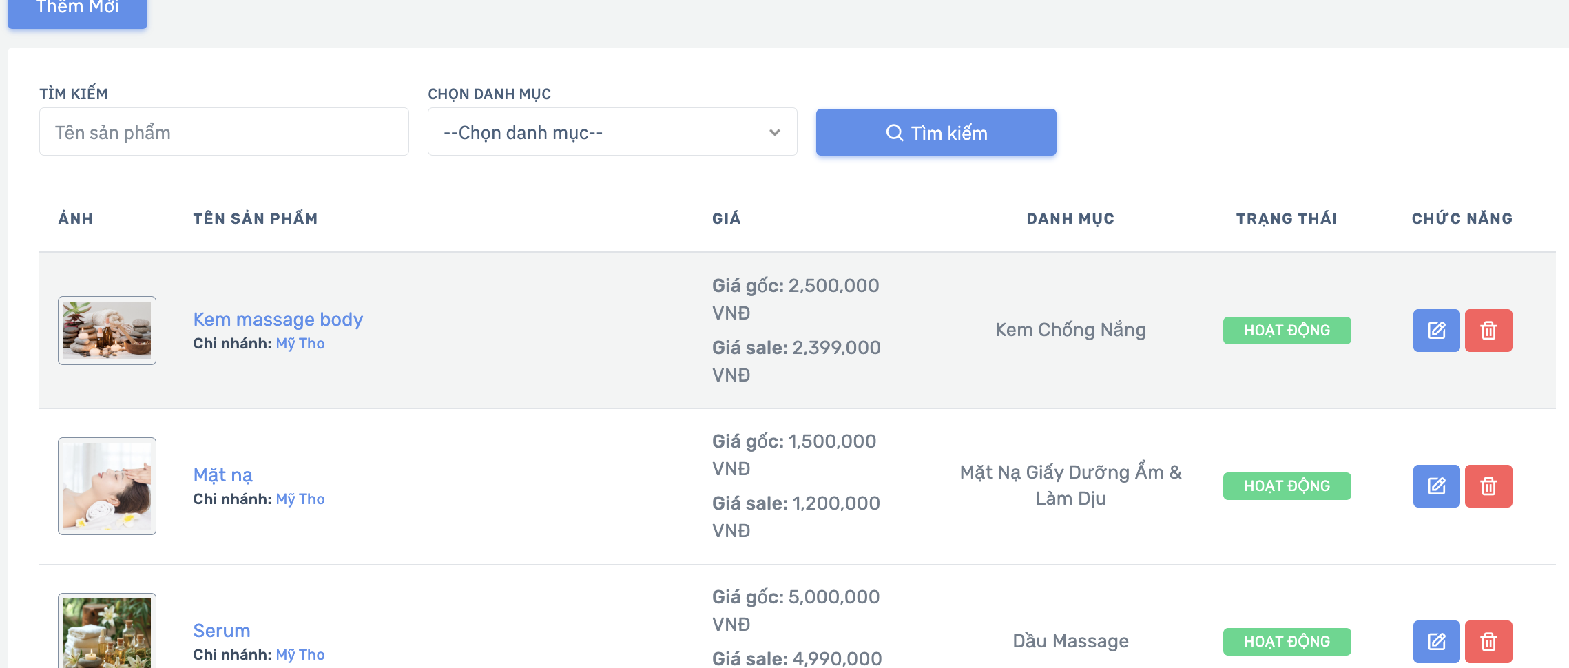The height and width of the screenshot is (668, 1569).
Task: Click the blue Tìm kiếm search button
Action: 936,132
